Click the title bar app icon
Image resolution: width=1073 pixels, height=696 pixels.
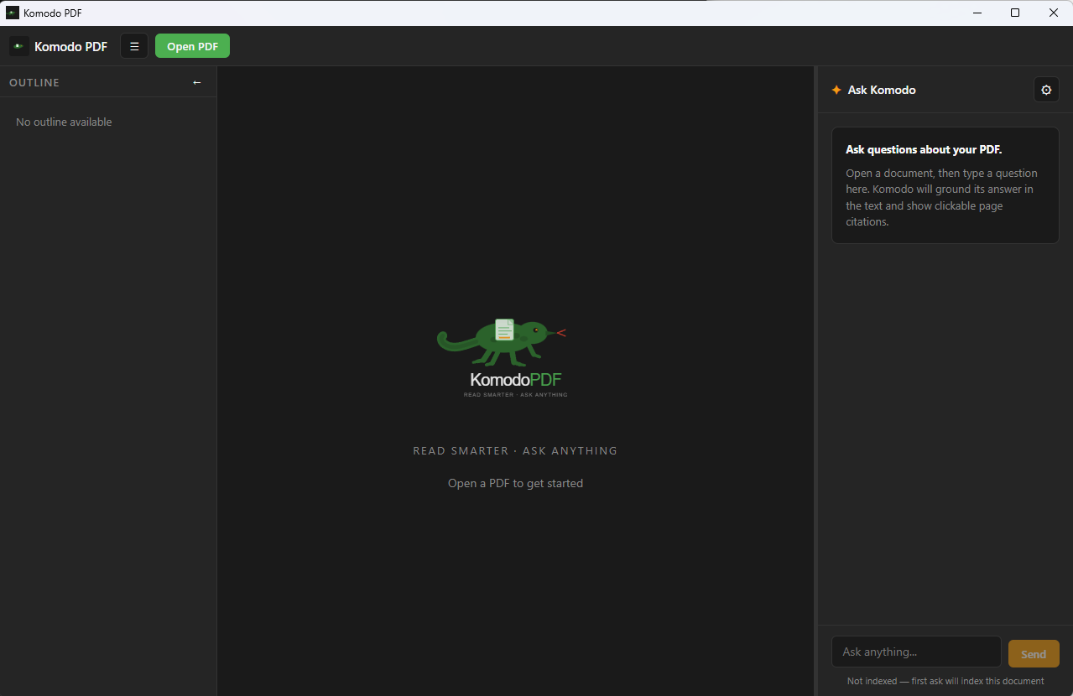pos(13,13)
